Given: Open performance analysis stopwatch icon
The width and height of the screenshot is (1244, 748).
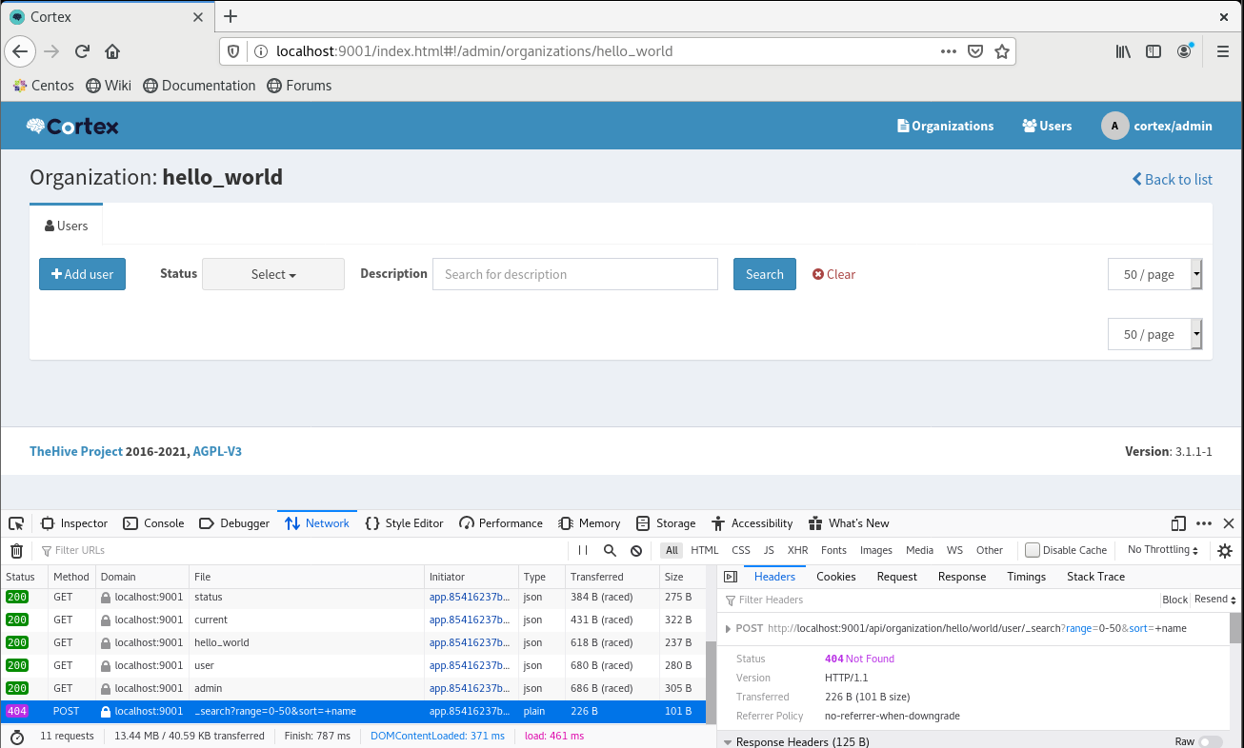Looking at the screenshot, I should 16,736.
